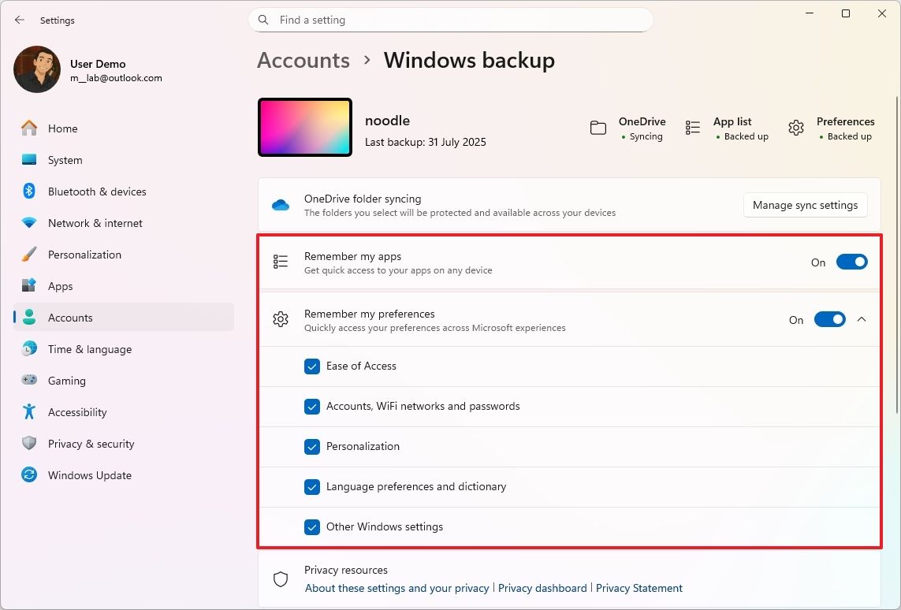Collapse the Remember my preferences section
This screenshot has height=610, width=901.
862,319
